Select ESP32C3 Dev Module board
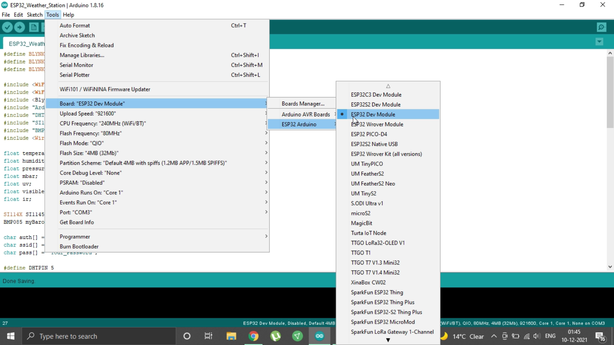 coord(388,95)
